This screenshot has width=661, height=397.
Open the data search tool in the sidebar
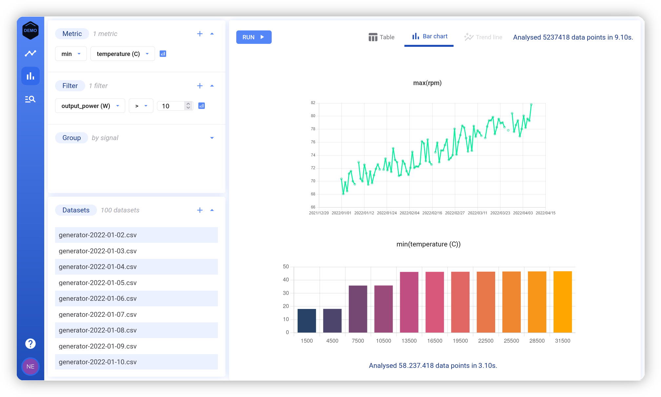coord(30,99)
